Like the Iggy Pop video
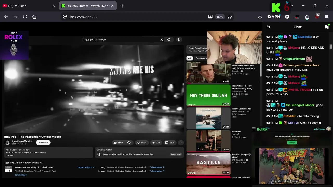333x187 pixels. pos(118,143)
